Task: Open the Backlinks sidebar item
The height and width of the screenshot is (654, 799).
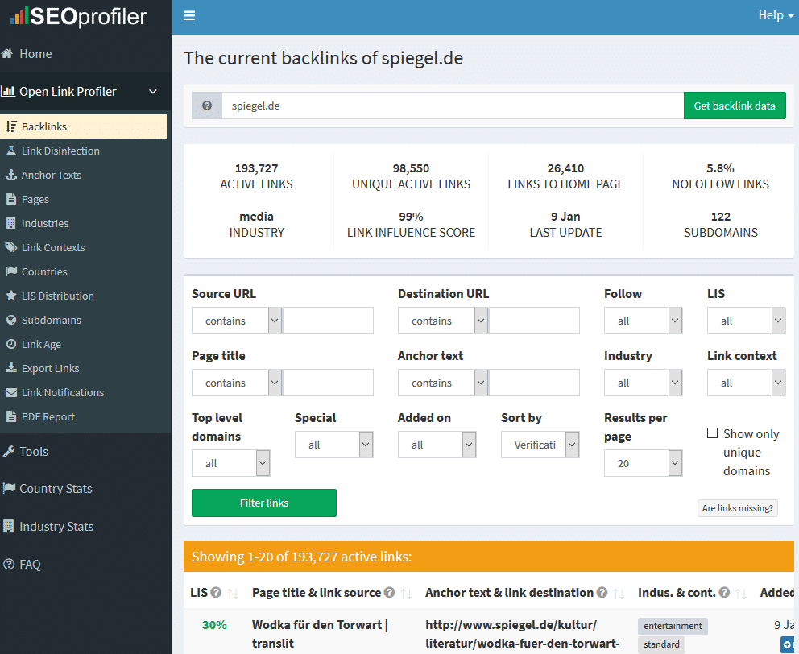Action: (84, 126)
